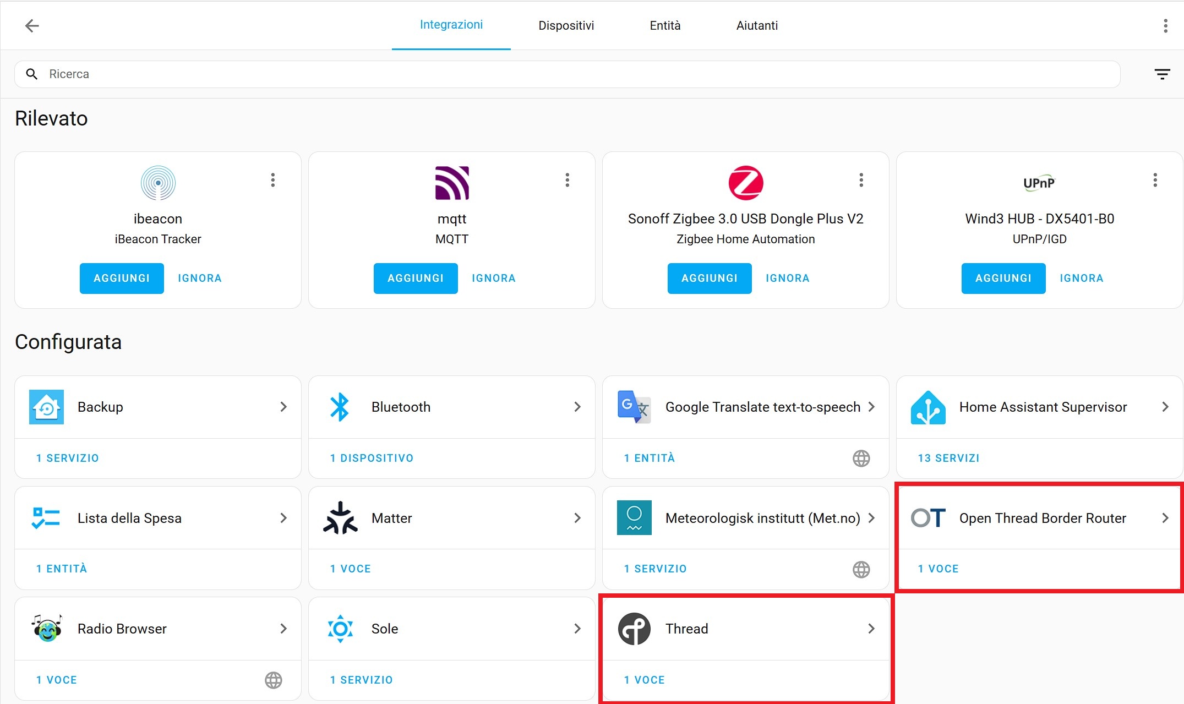Click cloud globe icon on Google Translate card
This screenshot has width=1184, height=704.
pyautogui.click(x=861, y=458)
